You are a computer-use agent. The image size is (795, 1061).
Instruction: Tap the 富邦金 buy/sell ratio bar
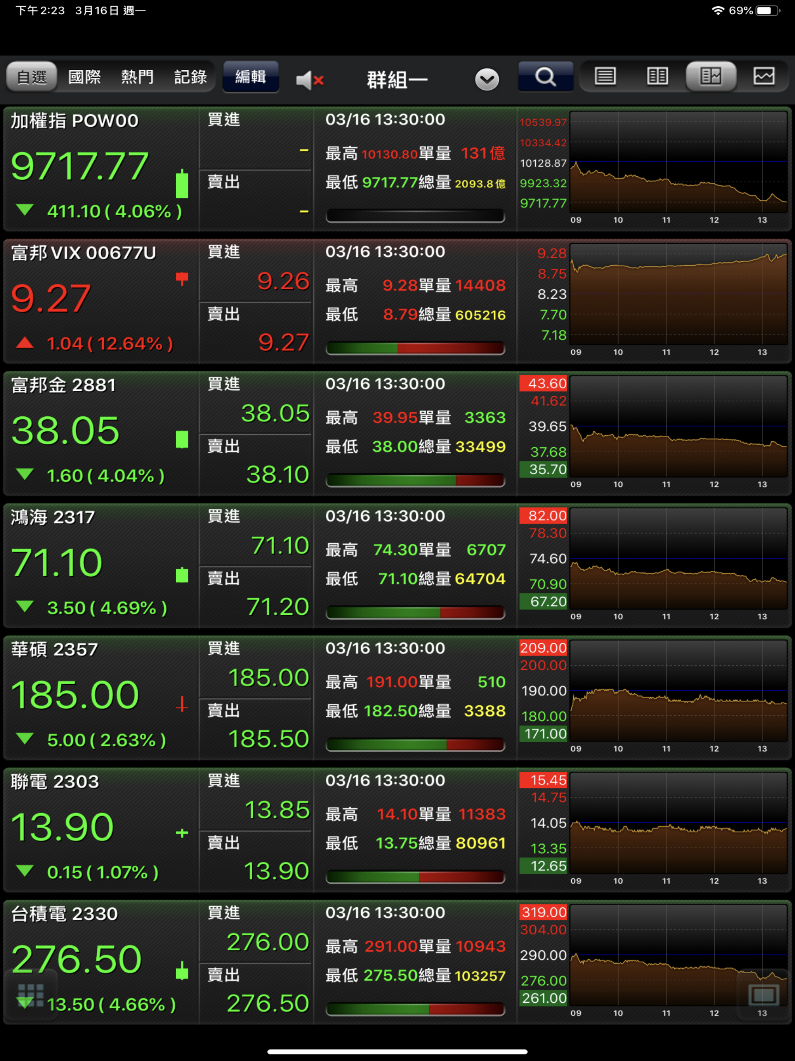click(415, 480)
